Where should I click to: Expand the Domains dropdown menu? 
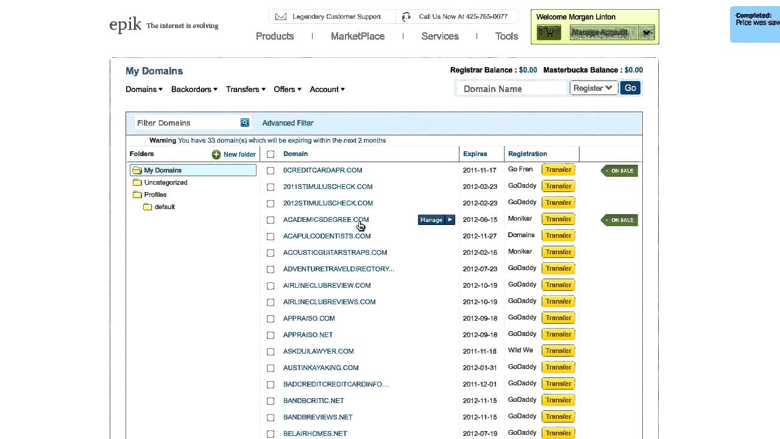click(x=144, y=89)
